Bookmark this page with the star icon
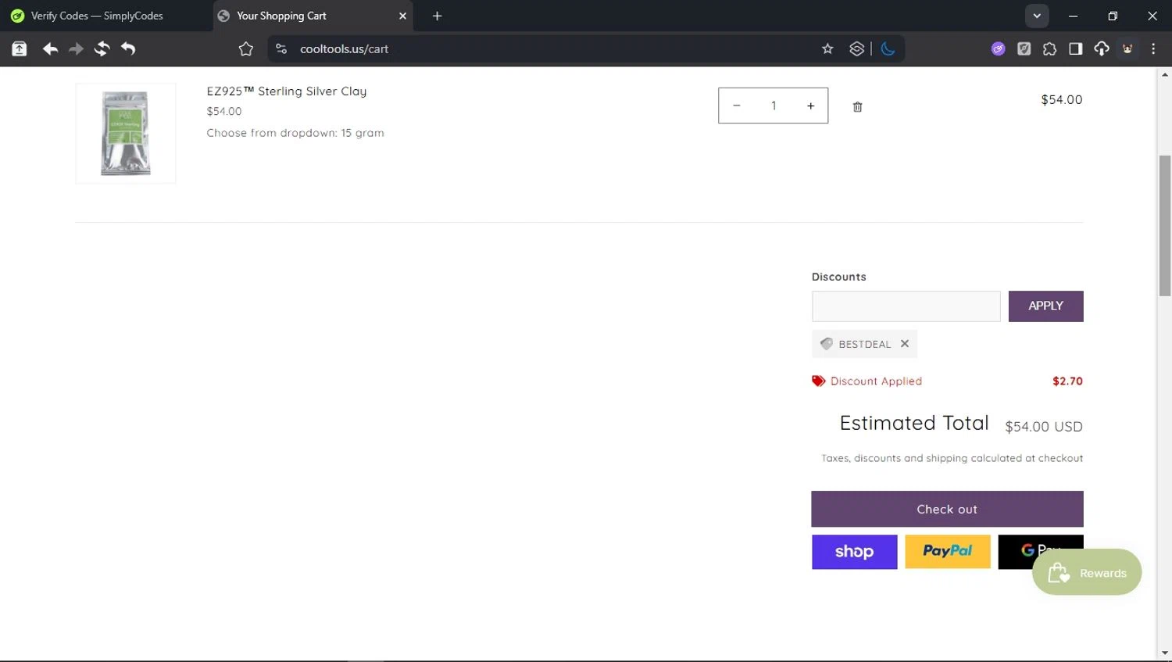The width and height of the screenshot is (1172, 662). click(827, 48)
